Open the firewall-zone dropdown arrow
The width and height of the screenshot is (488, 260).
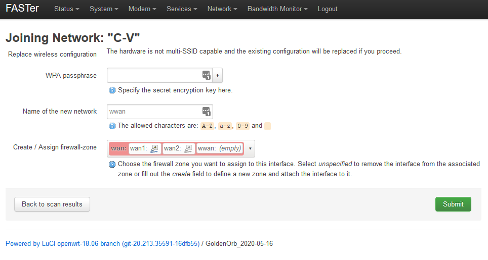tap(250, 148)
